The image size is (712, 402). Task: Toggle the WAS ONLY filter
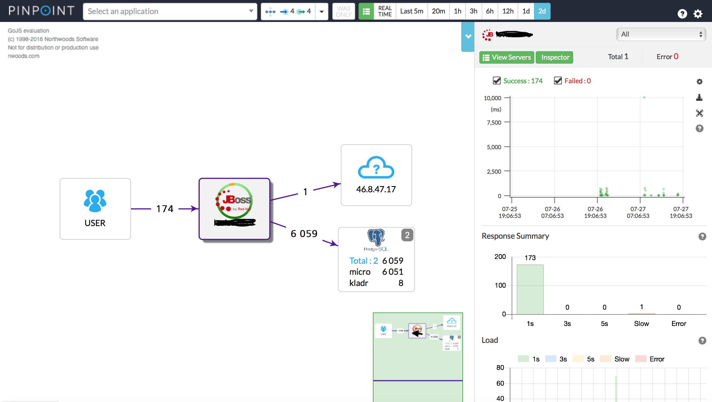coord(343,11)
